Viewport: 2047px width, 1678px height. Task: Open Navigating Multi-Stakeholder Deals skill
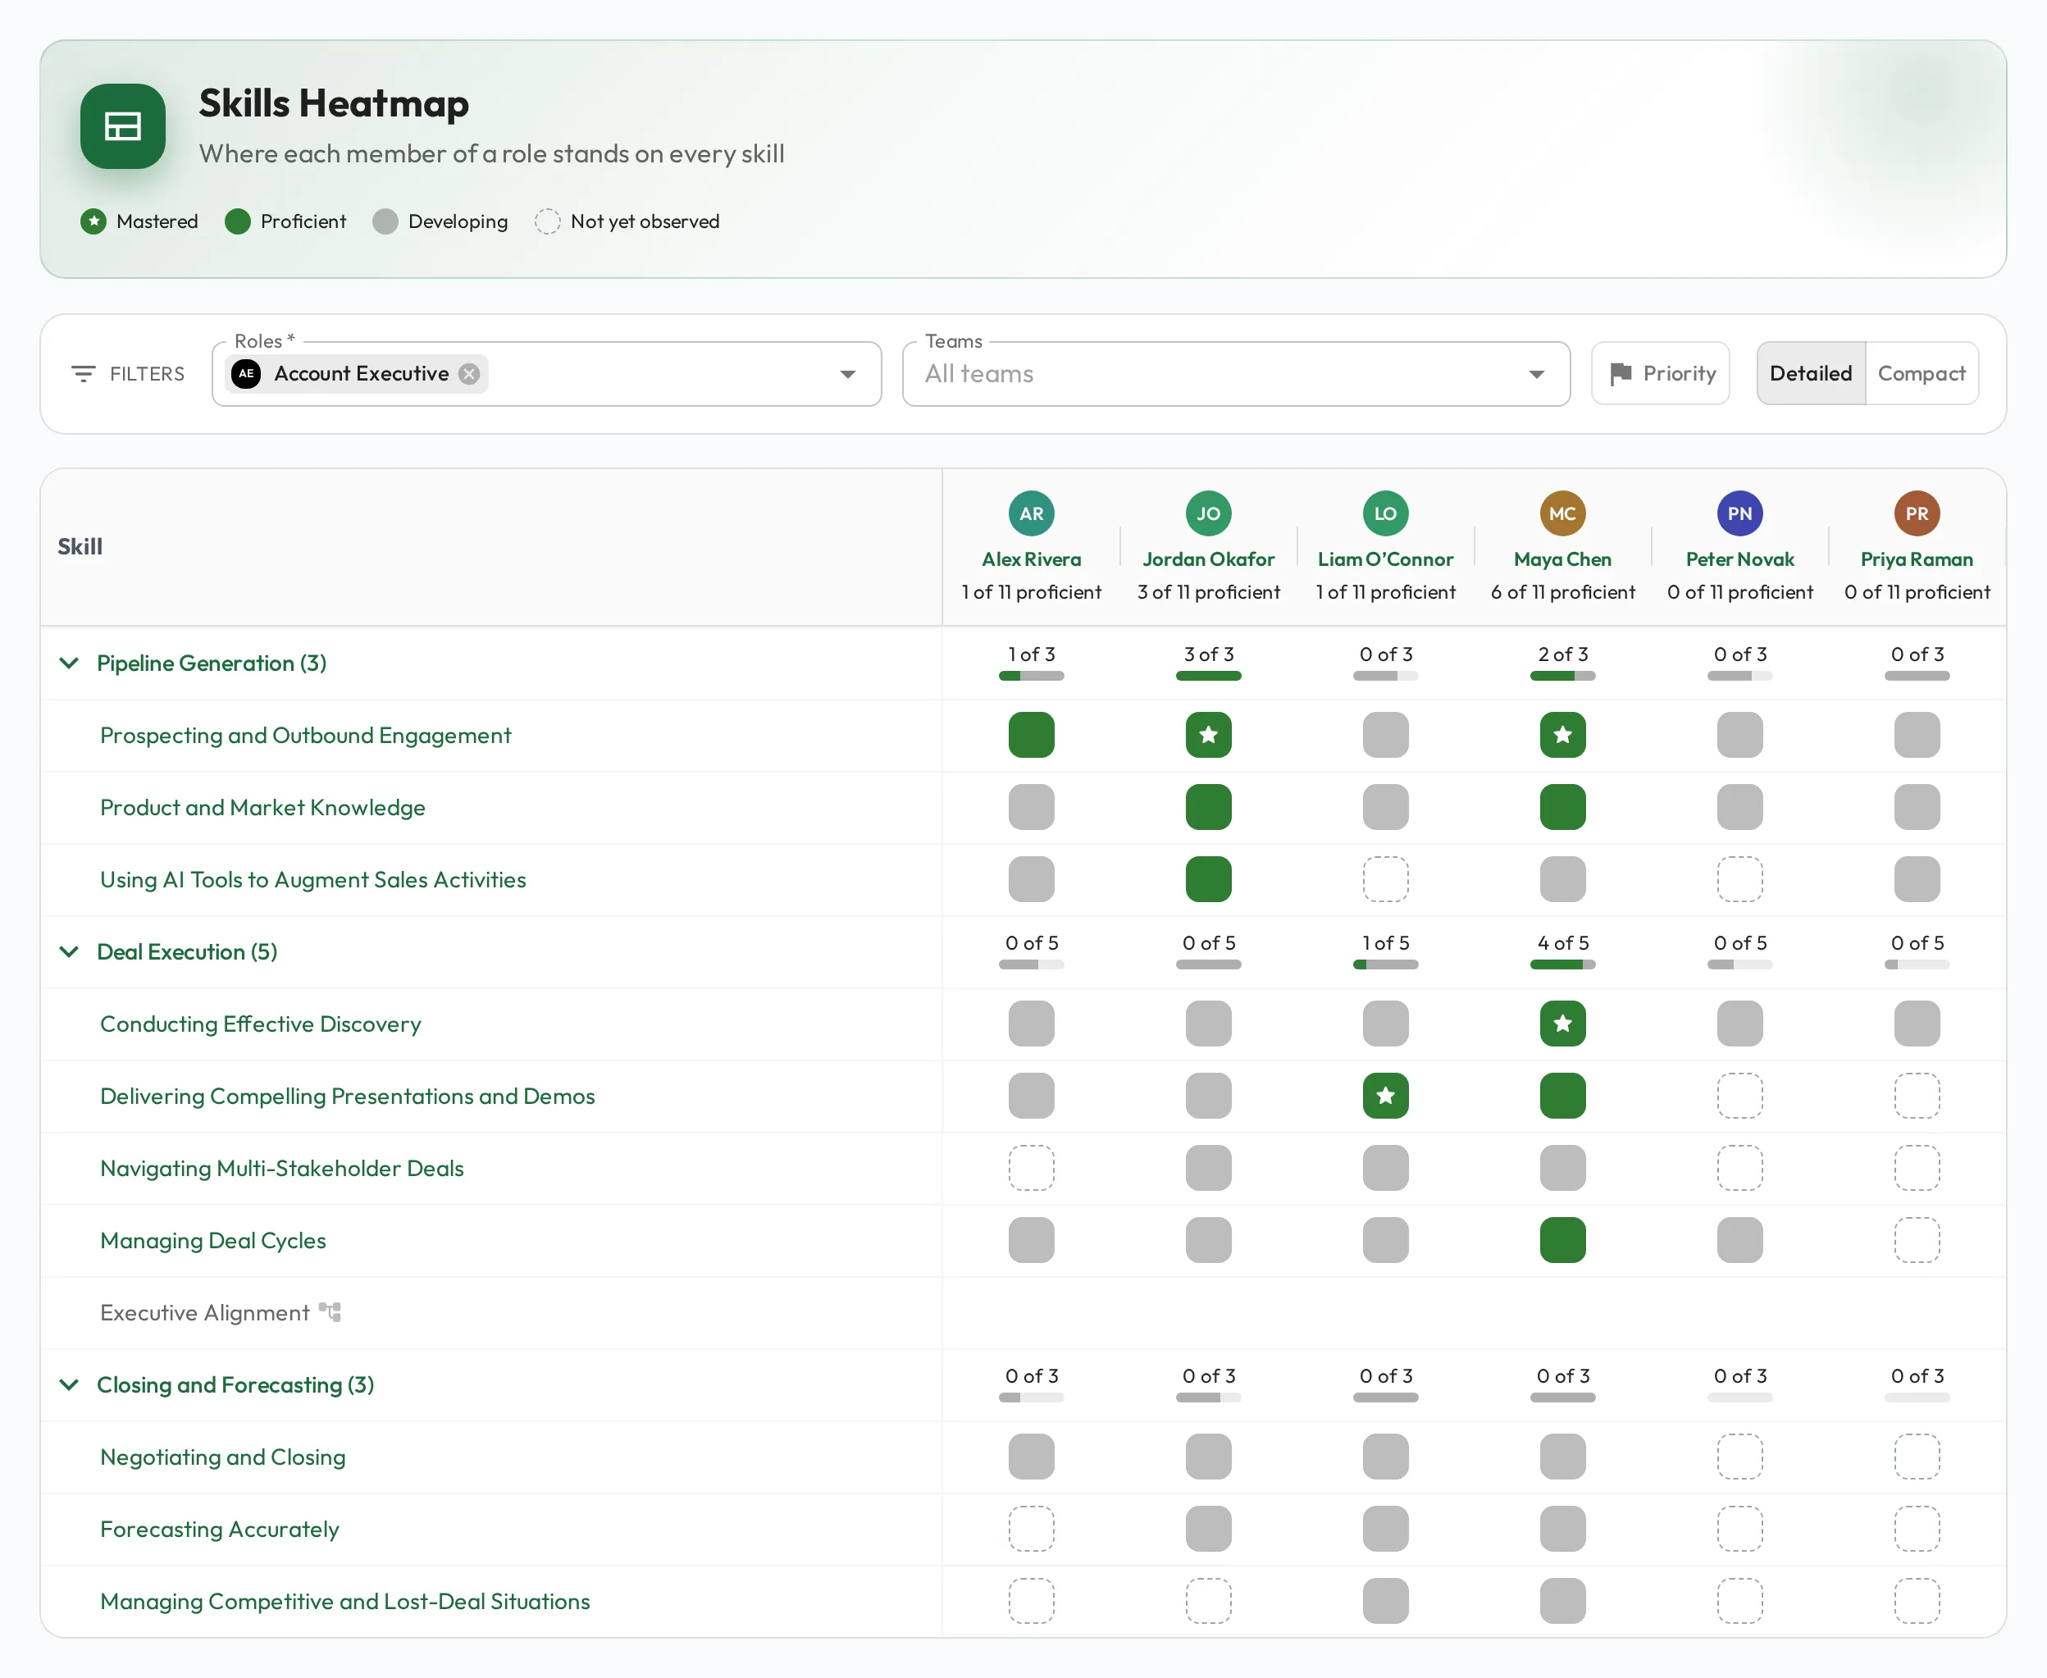282,1169
